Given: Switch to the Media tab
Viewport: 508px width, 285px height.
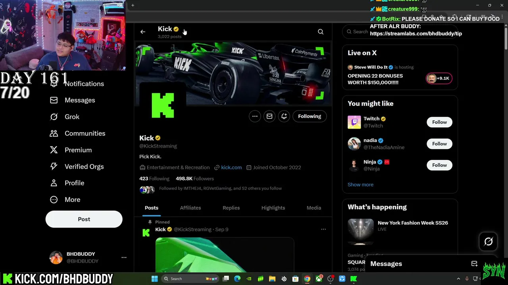Looking at the screenshot, I should click(314, 208).
